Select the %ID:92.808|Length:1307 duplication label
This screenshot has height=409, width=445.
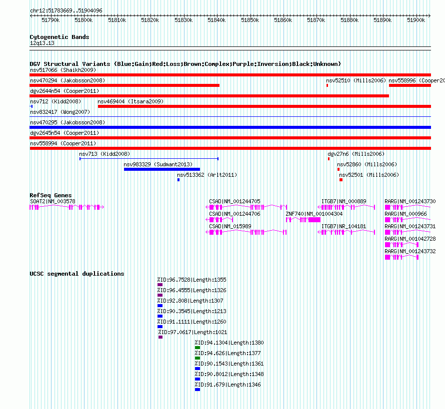pyautogui.click(x=190, y=301)
